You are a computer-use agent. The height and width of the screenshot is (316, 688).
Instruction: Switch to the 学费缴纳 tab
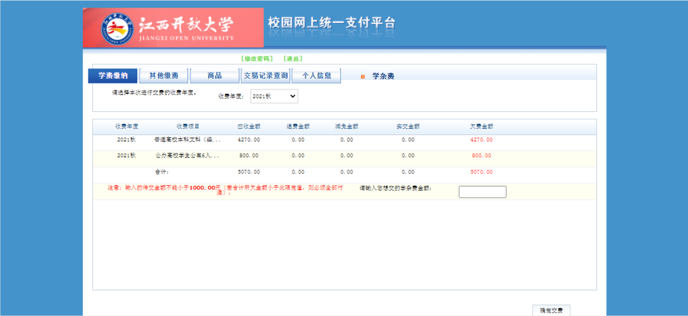113,76
